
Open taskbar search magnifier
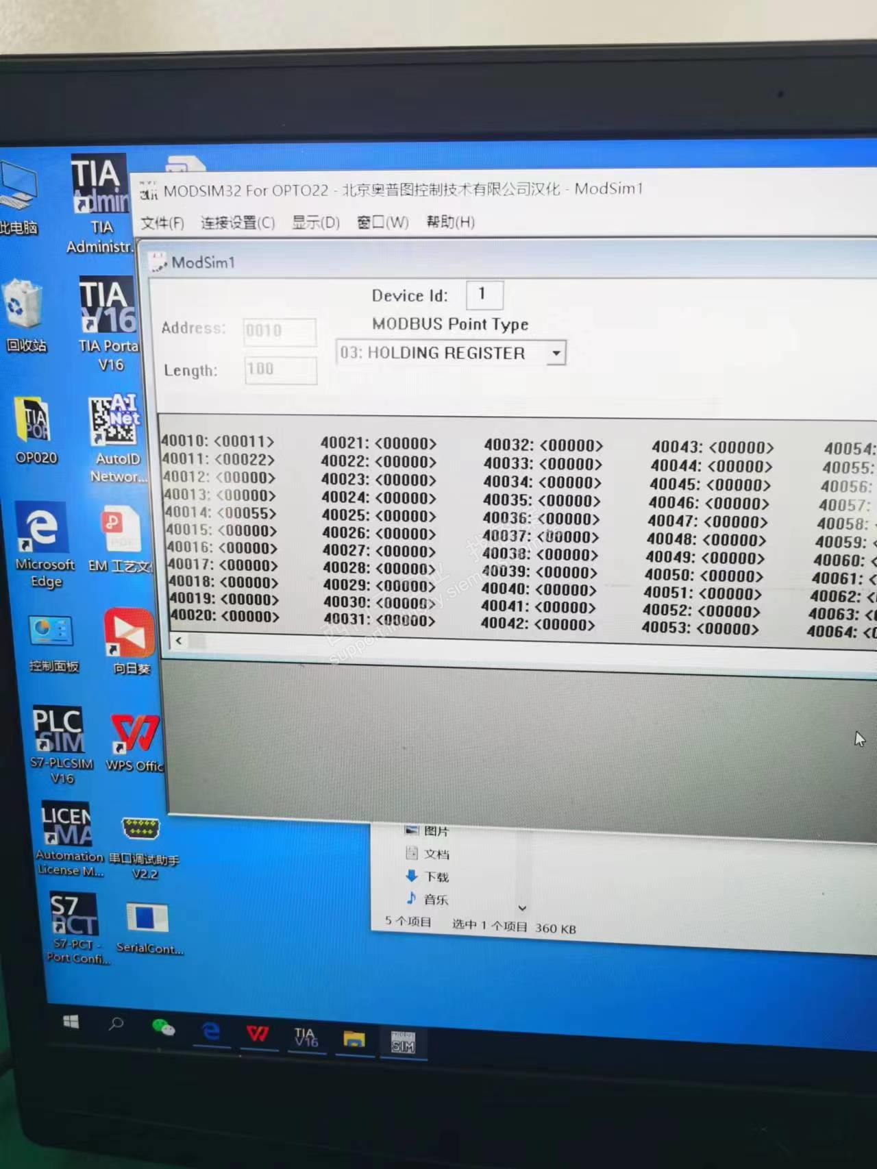[116, 1024]
